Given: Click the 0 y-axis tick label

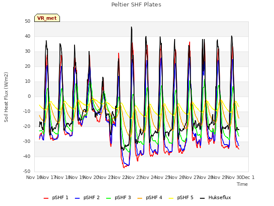Looking at the screenshot, I should point(29,96).
